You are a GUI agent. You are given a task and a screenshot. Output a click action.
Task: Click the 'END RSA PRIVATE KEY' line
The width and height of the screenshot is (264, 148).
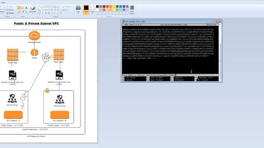point(140,58)
